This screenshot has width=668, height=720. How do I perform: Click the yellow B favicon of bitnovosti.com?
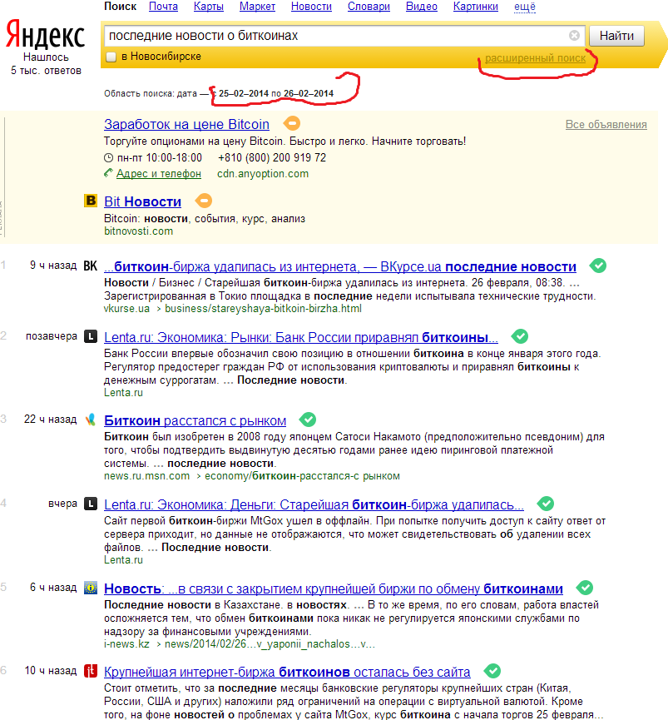91,201
